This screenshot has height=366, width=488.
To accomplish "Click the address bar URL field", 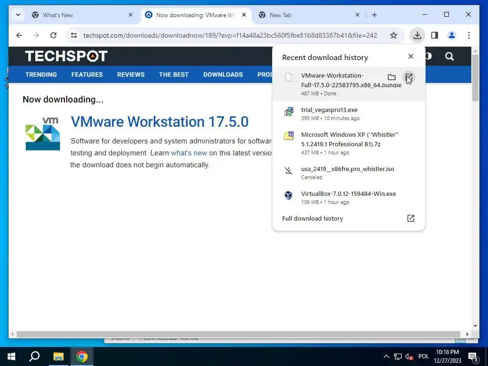I will 230,35.
